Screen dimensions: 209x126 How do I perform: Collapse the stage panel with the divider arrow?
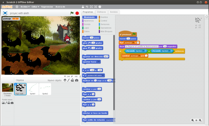point(80,76)
